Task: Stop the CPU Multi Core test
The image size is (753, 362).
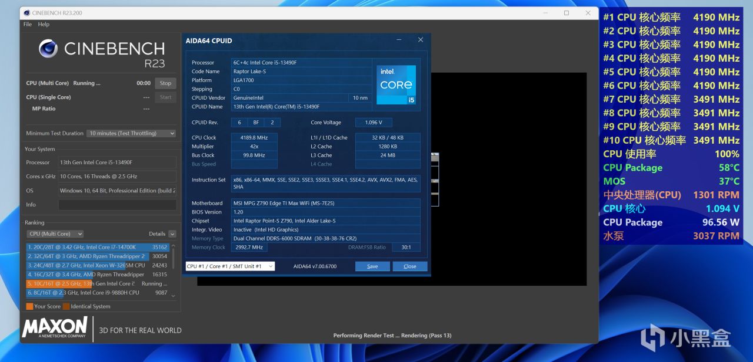Action: point(165,83)
